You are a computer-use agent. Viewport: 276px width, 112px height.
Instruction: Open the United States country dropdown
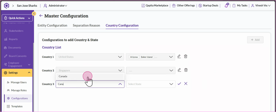[90, 57]
